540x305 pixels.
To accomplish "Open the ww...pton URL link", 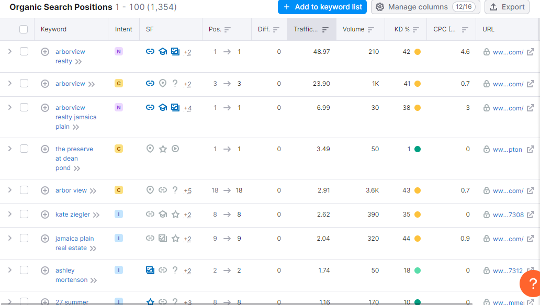I will click(507, 150).
